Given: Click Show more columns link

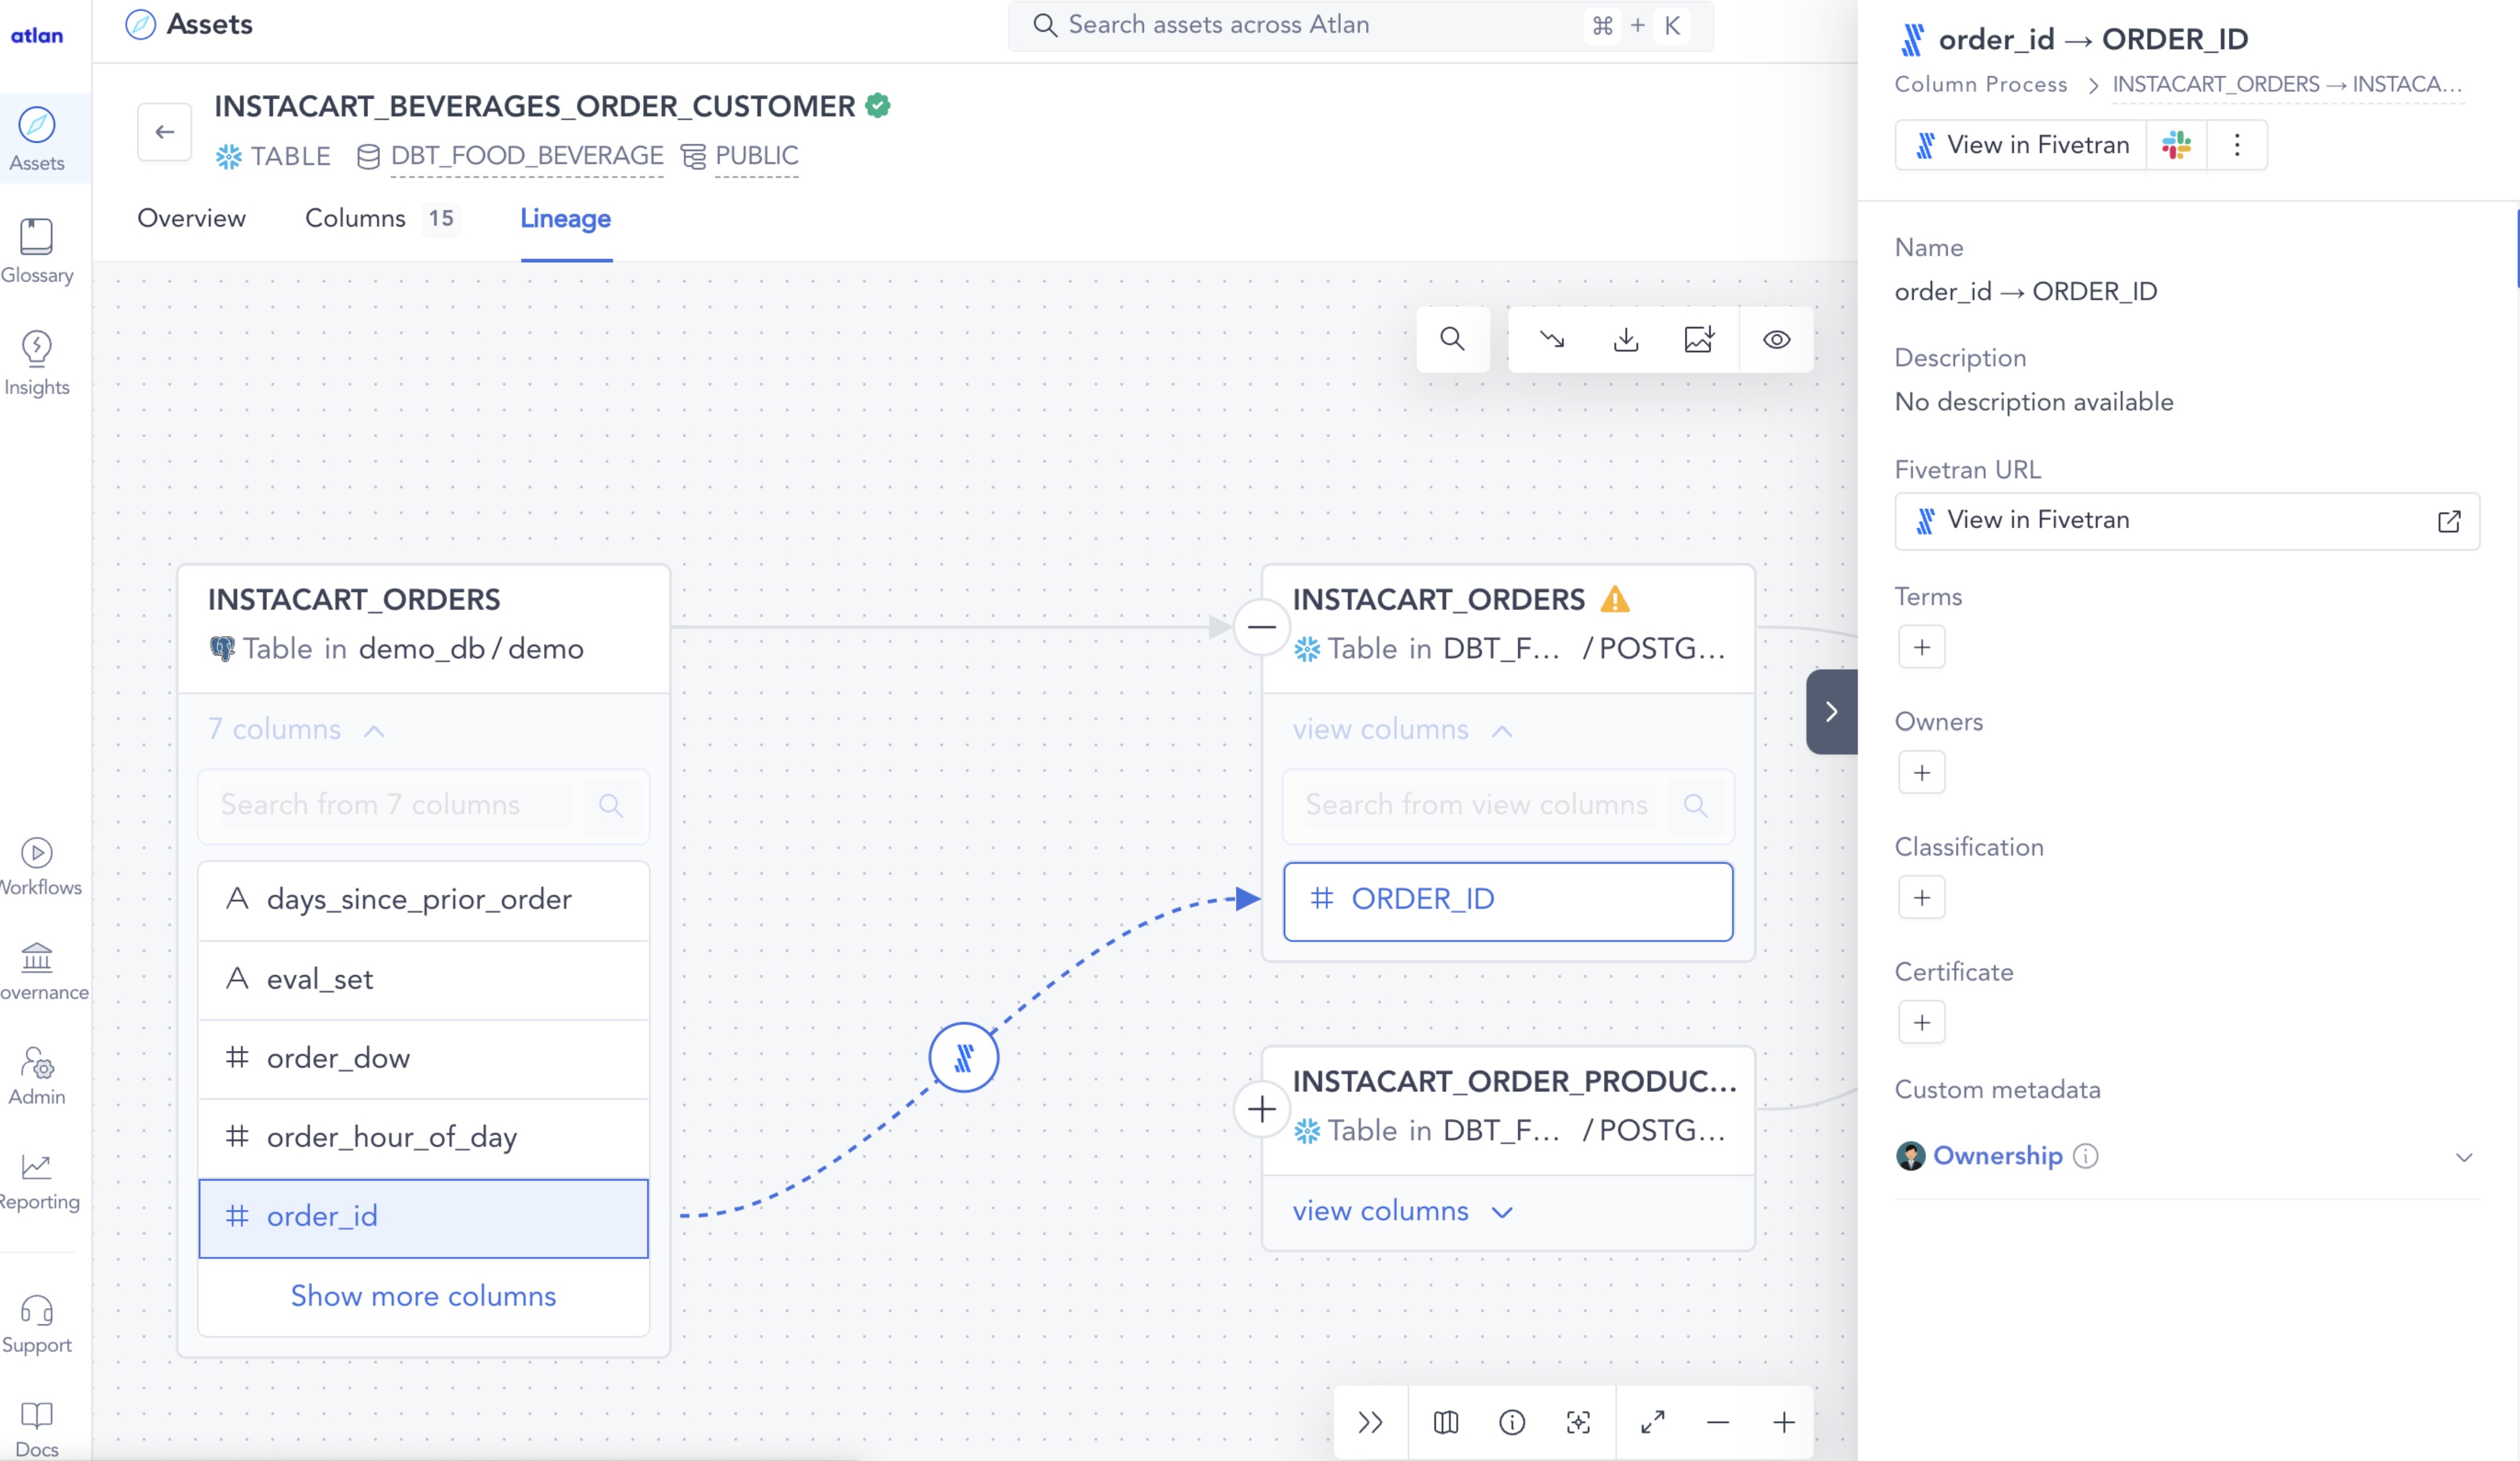Looking at the screenshot, I should click(x=423, y=1296).
